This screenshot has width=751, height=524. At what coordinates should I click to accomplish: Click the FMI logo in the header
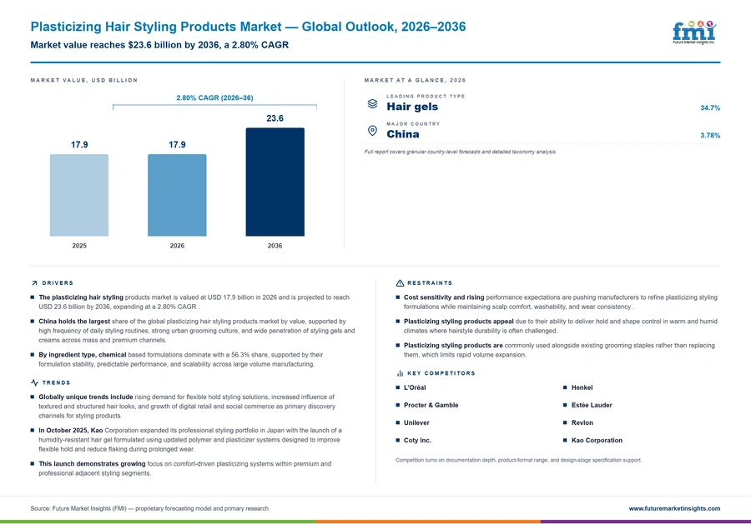(694, 32)
